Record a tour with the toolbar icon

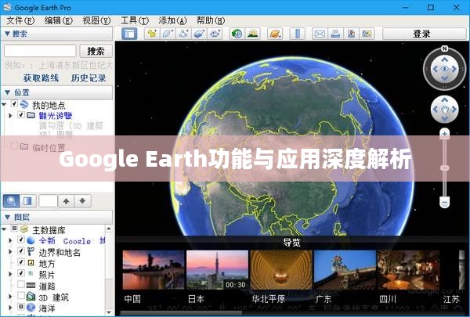[215, 34]
